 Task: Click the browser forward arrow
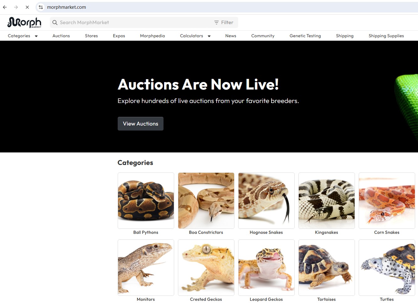click(x=16, y=7)
